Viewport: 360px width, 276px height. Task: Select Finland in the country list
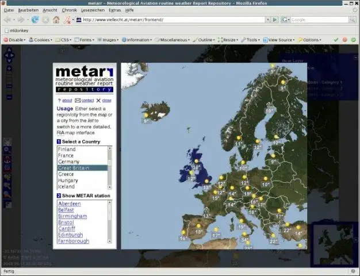(82, 149)
